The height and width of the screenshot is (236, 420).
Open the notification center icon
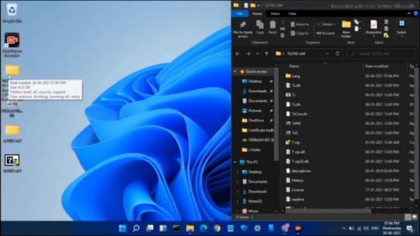coord(409,228)
